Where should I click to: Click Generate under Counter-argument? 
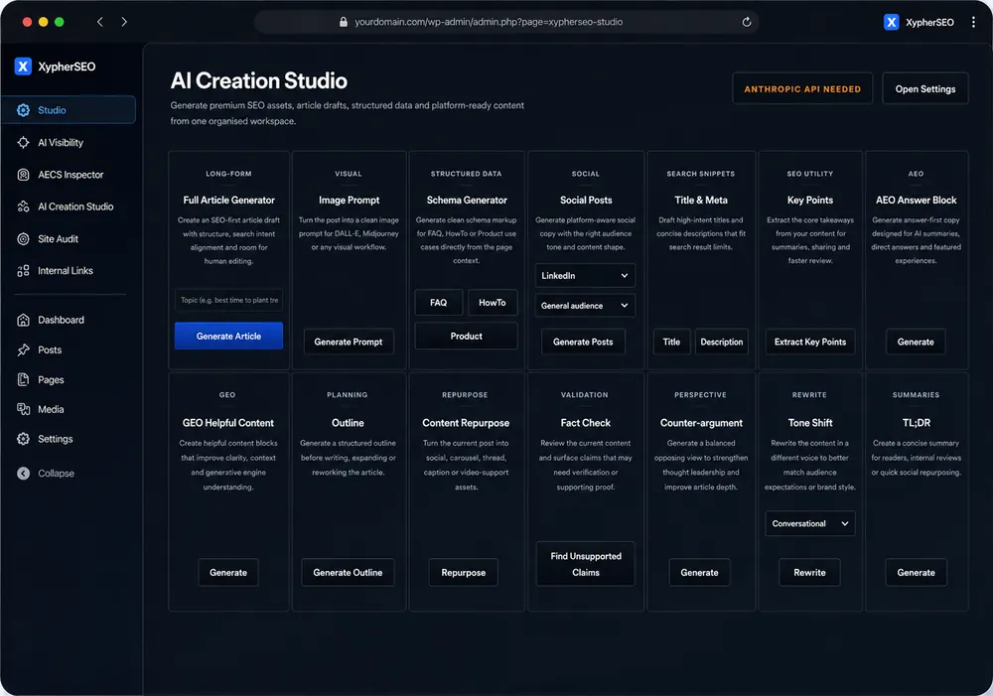(x=699, y=573)
